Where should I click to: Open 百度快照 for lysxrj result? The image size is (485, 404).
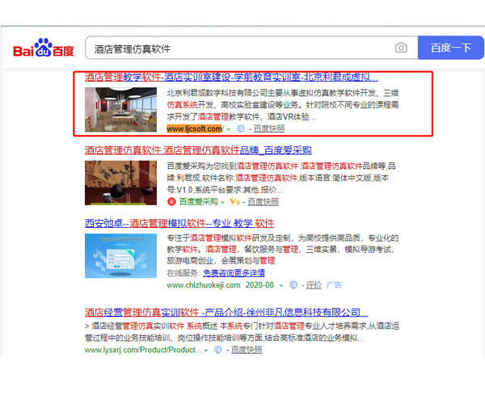[247, 350]
